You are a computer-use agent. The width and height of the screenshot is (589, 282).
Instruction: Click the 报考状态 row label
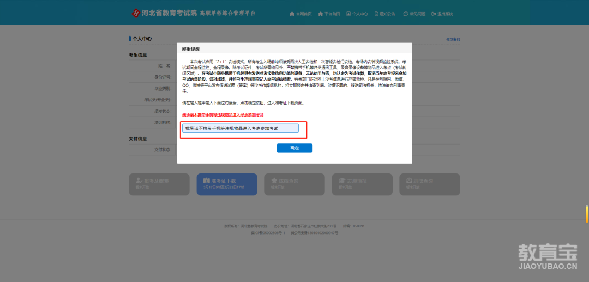tap(163, 111)
